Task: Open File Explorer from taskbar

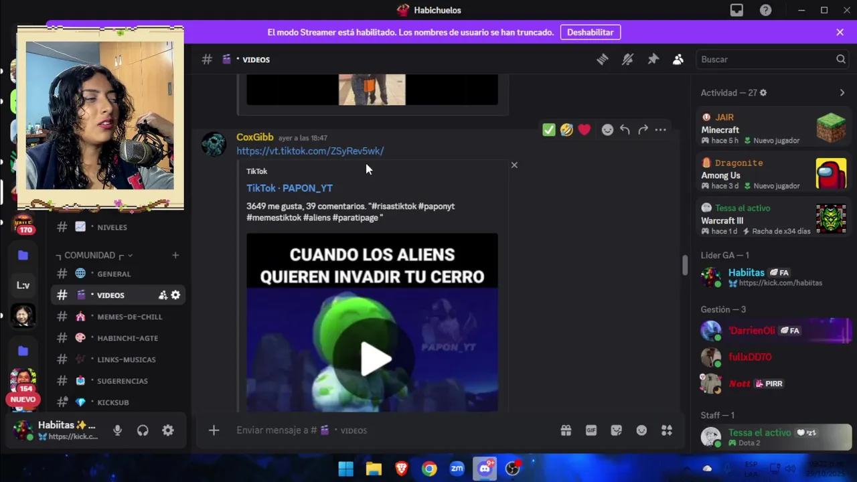Action: pyautogui.click(x=374, y=469)
